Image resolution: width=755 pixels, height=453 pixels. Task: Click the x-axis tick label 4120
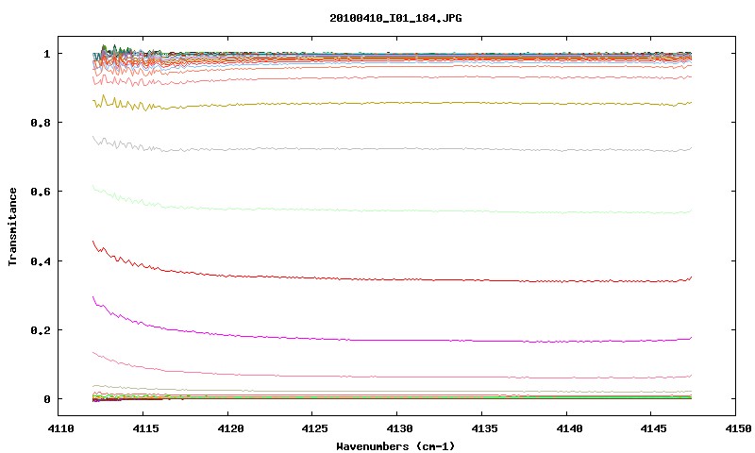pyautogui.click(x=230, y=428)
